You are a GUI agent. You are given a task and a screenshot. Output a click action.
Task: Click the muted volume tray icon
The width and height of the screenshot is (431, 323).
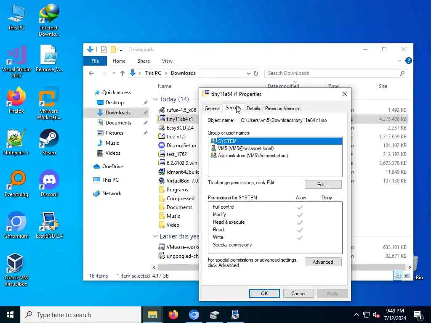[377, 315]
